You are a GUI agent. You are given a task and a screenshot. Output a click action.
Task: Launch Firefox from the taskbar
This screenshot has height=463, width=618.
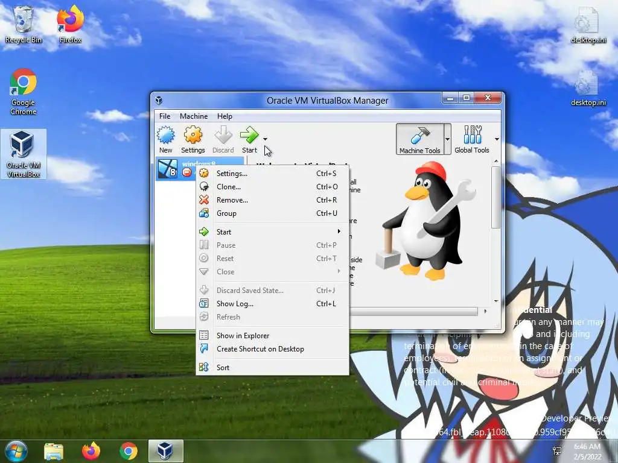[91, 451]
